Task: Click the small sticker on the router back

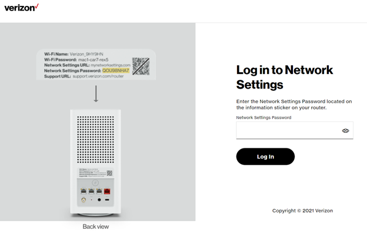Action: point(95,173)
